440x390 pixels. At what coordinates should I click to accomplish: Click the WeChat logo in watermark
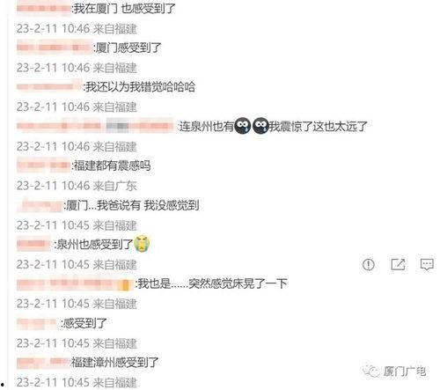coord(371,371)
